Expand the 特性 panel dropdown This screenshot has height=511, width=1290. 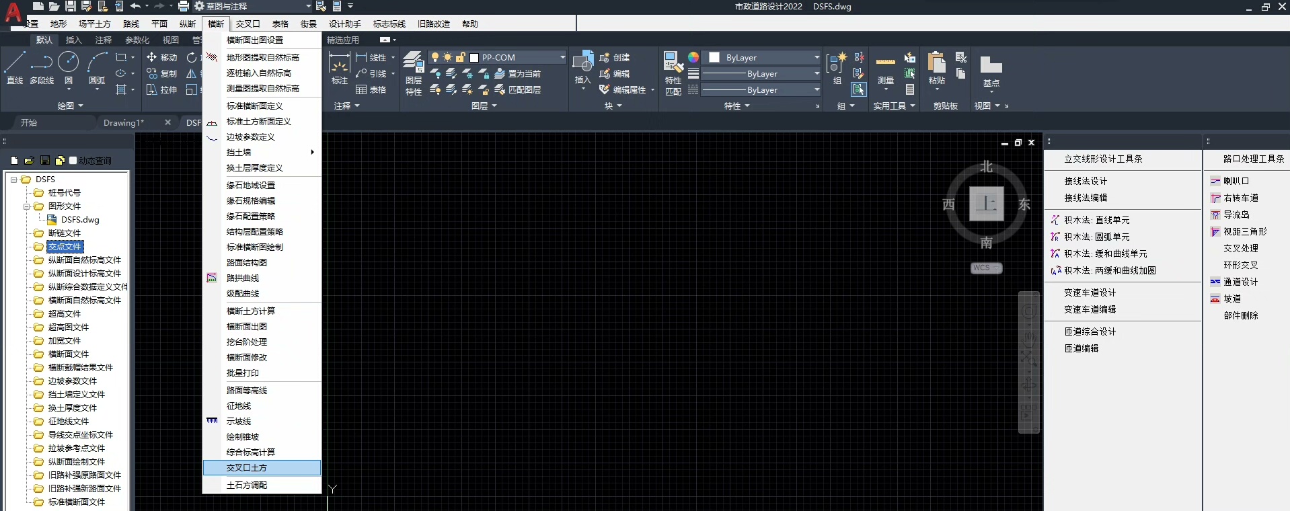tap(736, 106)
